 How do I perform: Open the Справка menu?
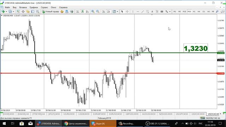(x=63, y=7)
